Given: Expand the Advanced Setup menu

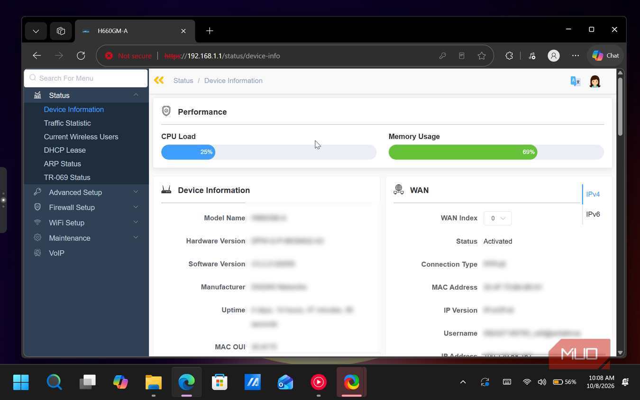Looking at the screenshot, I should tap(86, 192).
